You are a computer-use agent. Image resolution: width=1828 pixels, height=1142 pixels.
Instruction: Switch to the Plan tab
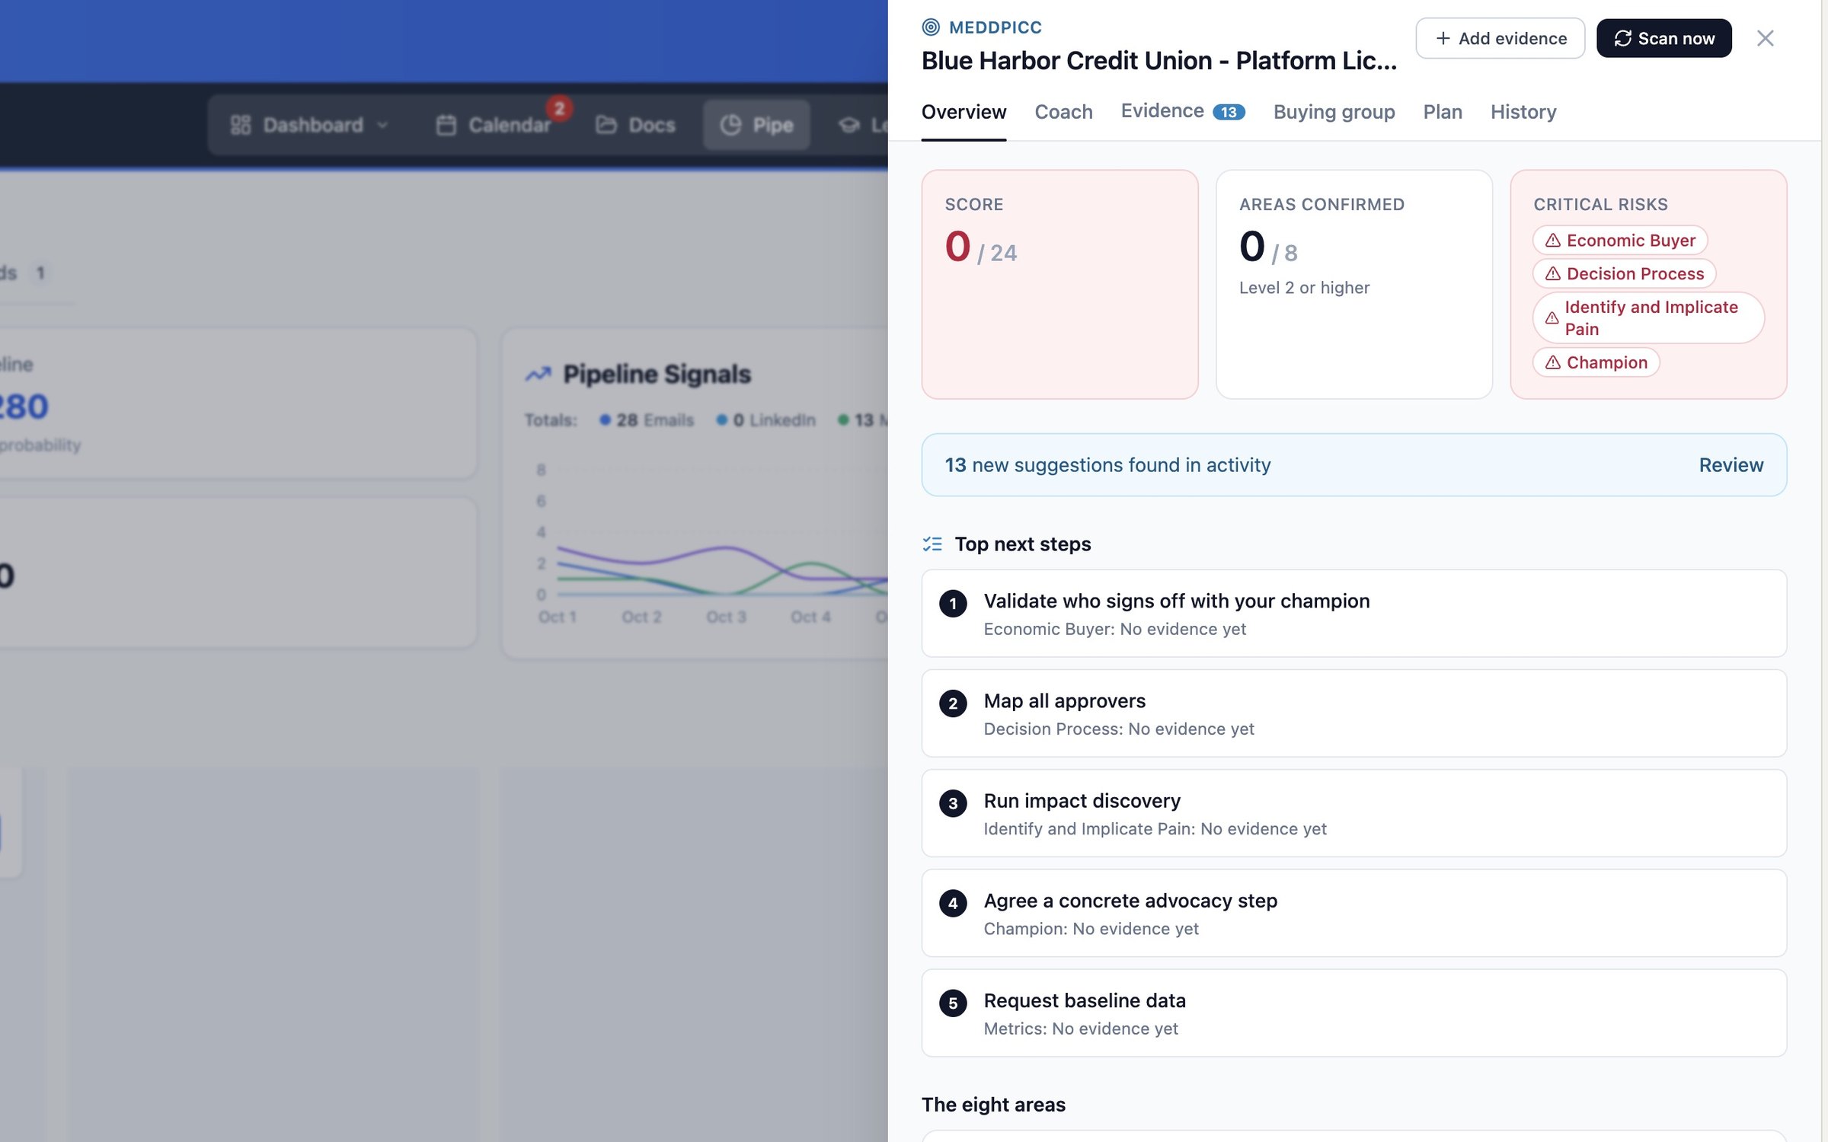[x=1443, y=112]
